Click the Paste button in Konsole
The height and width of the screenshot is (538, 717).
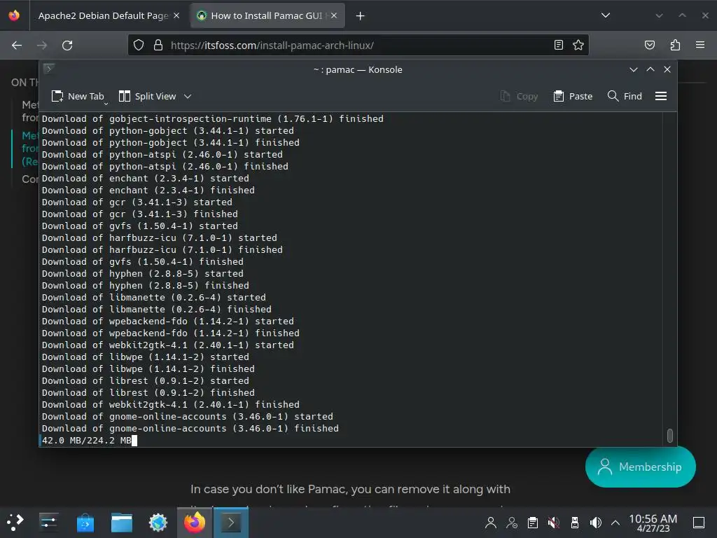tap(573, 96)
